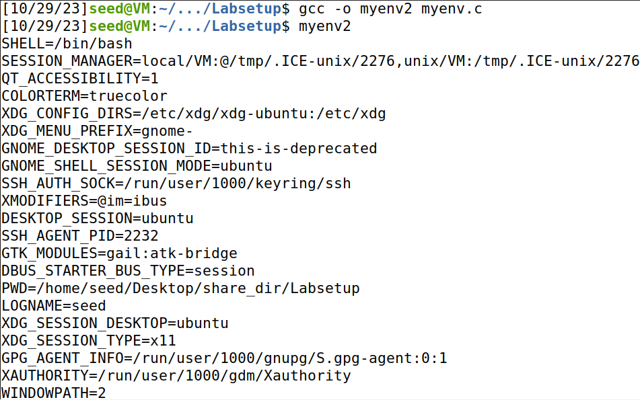Click the XDG_CONFIG_DIRS line
Screen dimensions: 640x400
[x=194, y=114]
